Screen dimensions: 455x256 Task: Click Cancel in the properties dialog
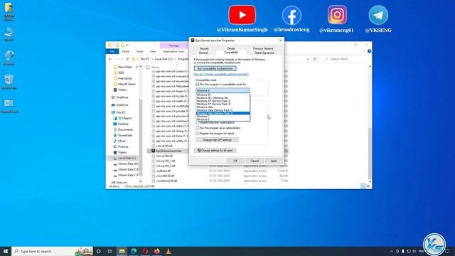(255, 161)
